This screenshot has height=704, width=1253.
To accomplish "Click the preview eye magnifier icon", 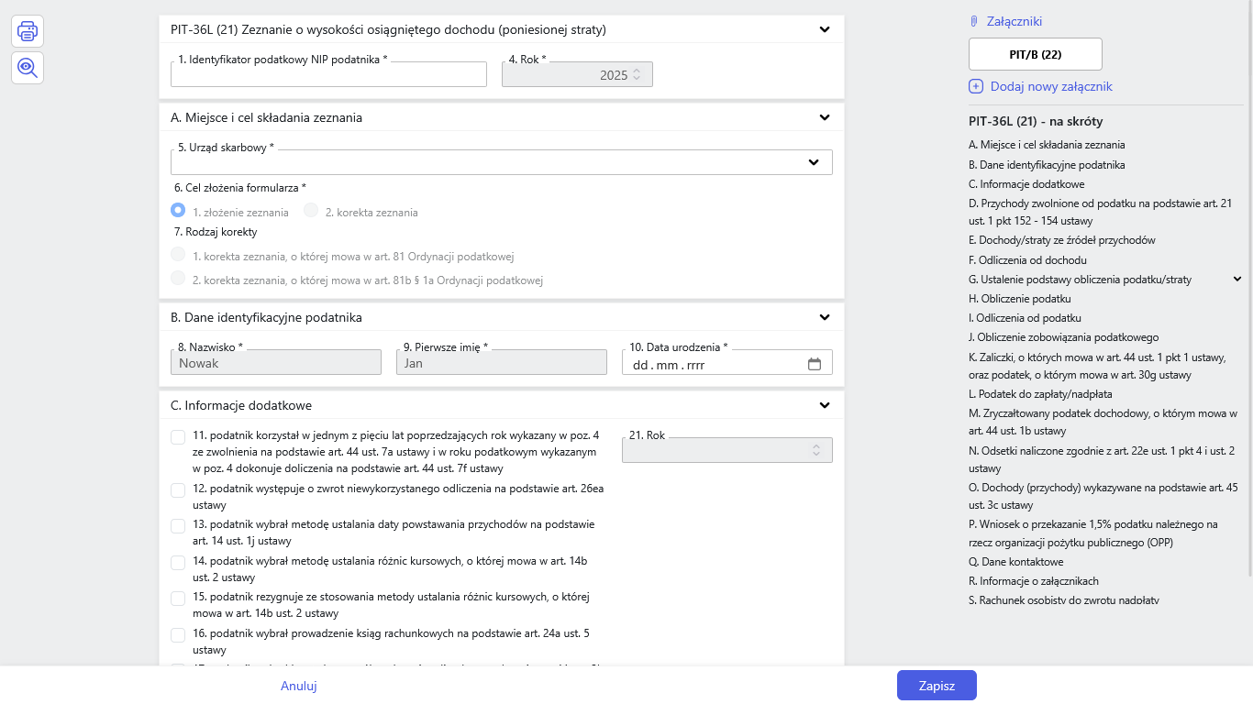I will coord(28,67).
